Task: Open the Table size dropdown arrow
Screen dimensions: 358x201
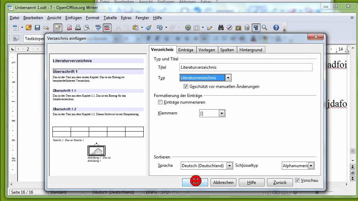Action: 203,28
